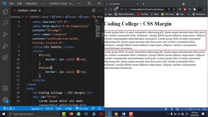Open VS Code notifications bell

click(99, 108)
